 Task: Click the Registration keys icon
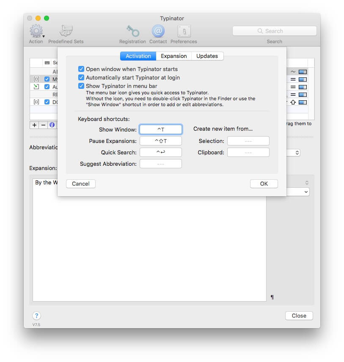click(132, 32)
